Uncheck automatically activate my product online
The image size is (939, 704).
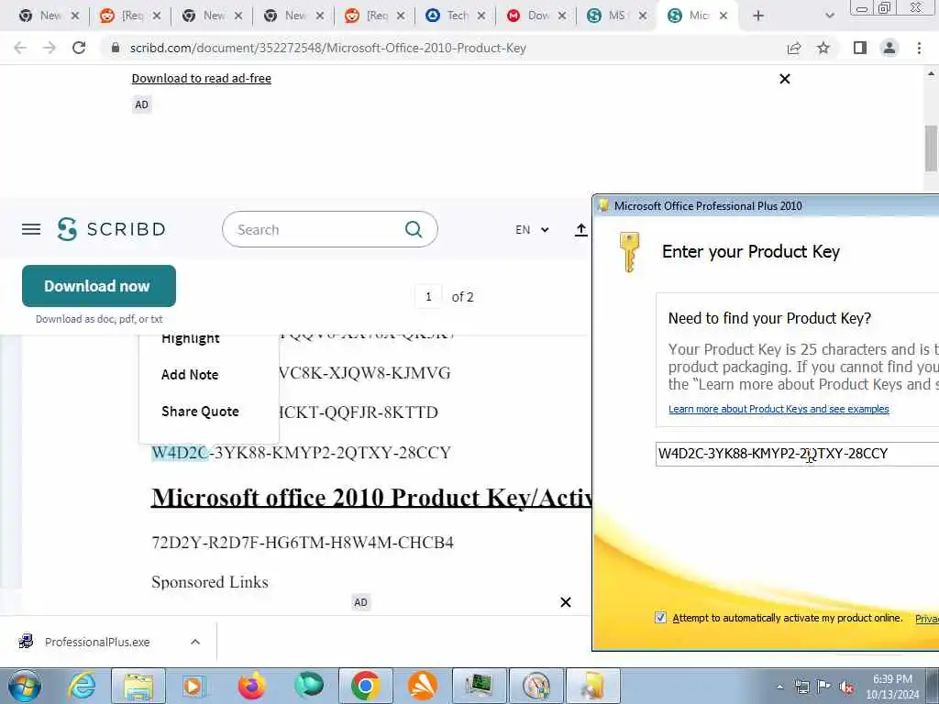[660, 618]
